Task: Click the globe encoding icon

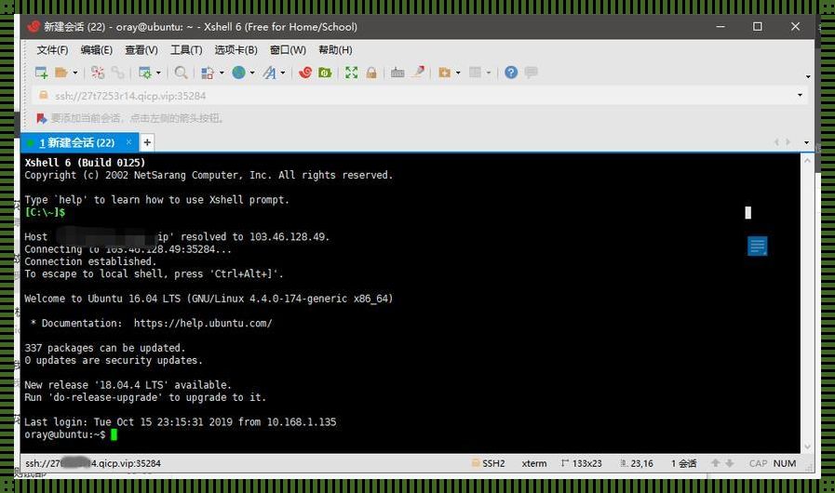Action: click(238, 73)
